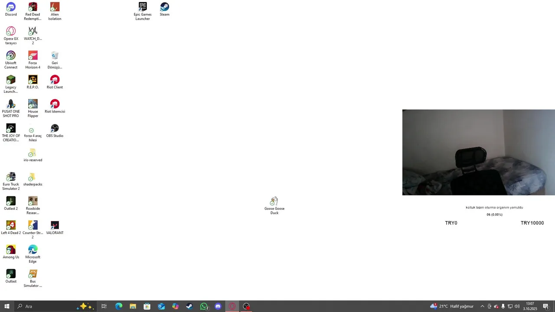Select PUSAT ONE SHOT PRO icon
Screen dimensions: 555x312
(11, 109)
